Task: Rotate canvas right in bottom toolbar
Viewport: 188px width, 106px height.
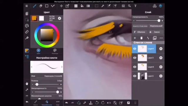Action: point(103,103)
